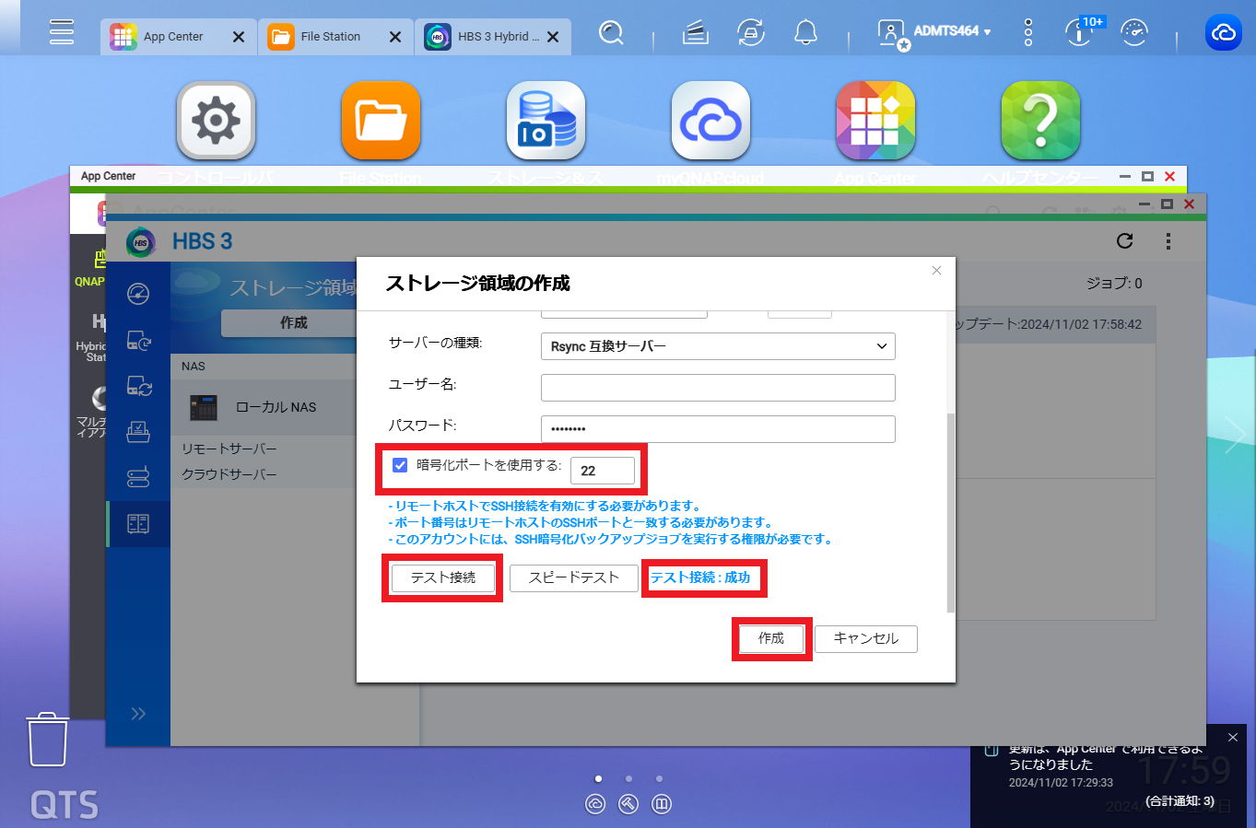Click the パスワード input field
Image resolution: width=1256 pixels, height=828 pixels.
coord(718,429)
